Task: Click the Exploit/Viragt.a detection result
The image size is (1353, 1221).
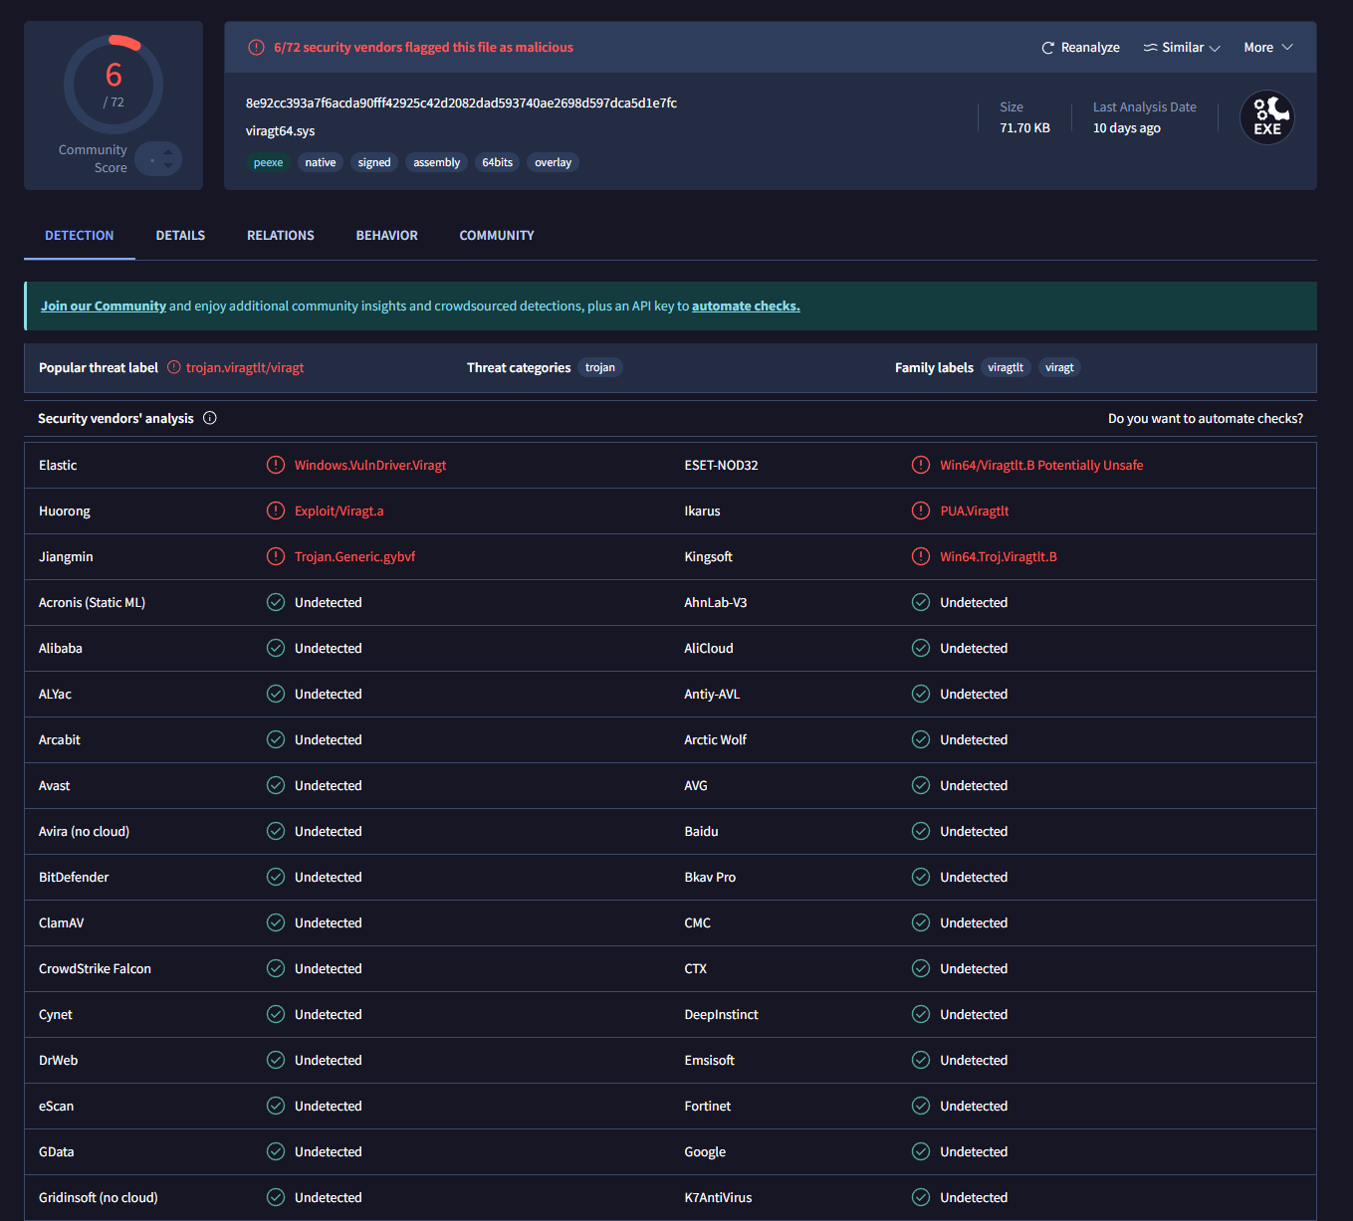Action: coord(339,511)
